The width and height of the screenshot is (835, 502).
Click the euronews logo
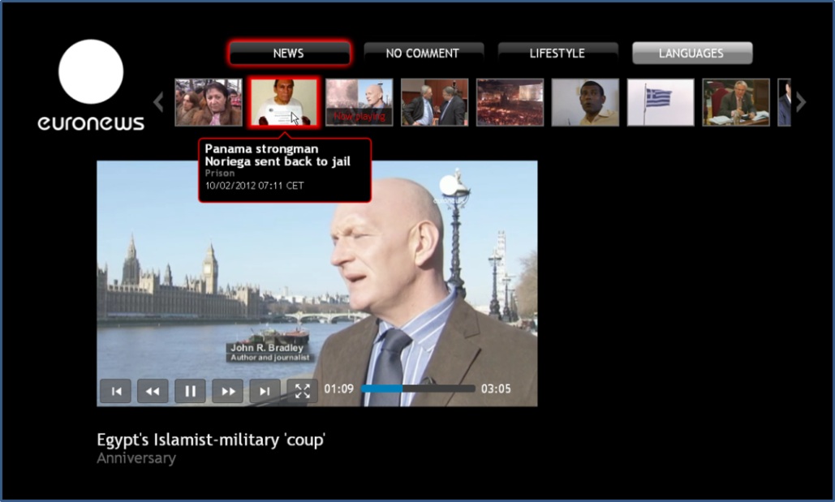pos(91,86)
